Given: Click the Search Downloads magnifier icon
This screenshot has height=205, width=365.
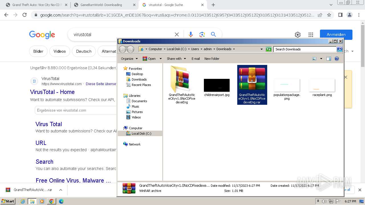Looking at the screenshot, I should (340, 49).
